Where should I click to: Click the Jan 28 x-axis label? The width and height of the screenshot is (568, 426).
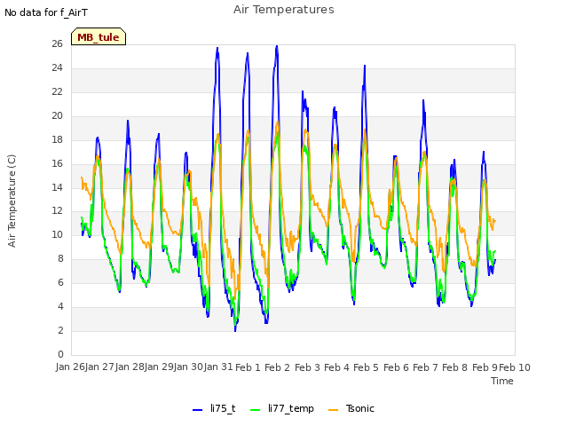pyautogui.click(x=130, y=367)
